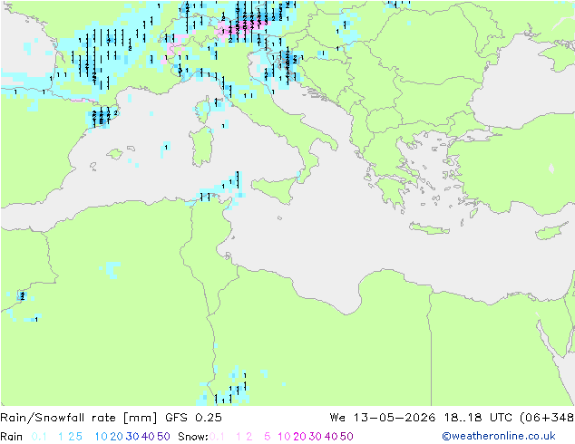Click the Snow legend 10 value
The height and width of the screenshot is (444, 575).
coord(284,437)
